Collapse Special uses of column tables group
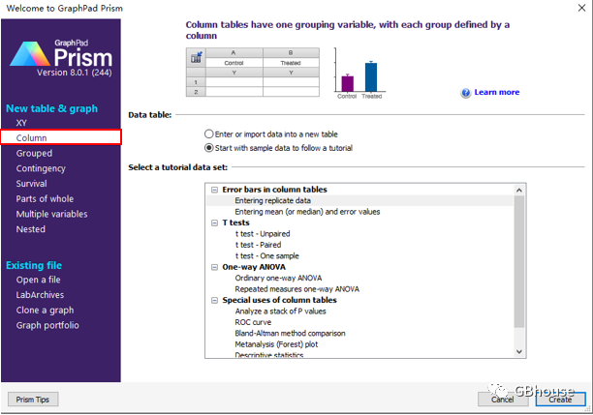 coord(214,300)
